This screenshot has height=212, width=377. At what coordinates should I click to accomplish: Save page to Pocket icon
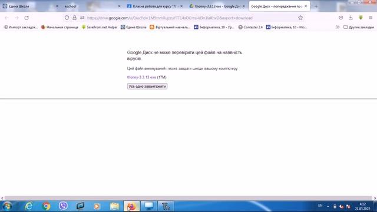[340, 18]
